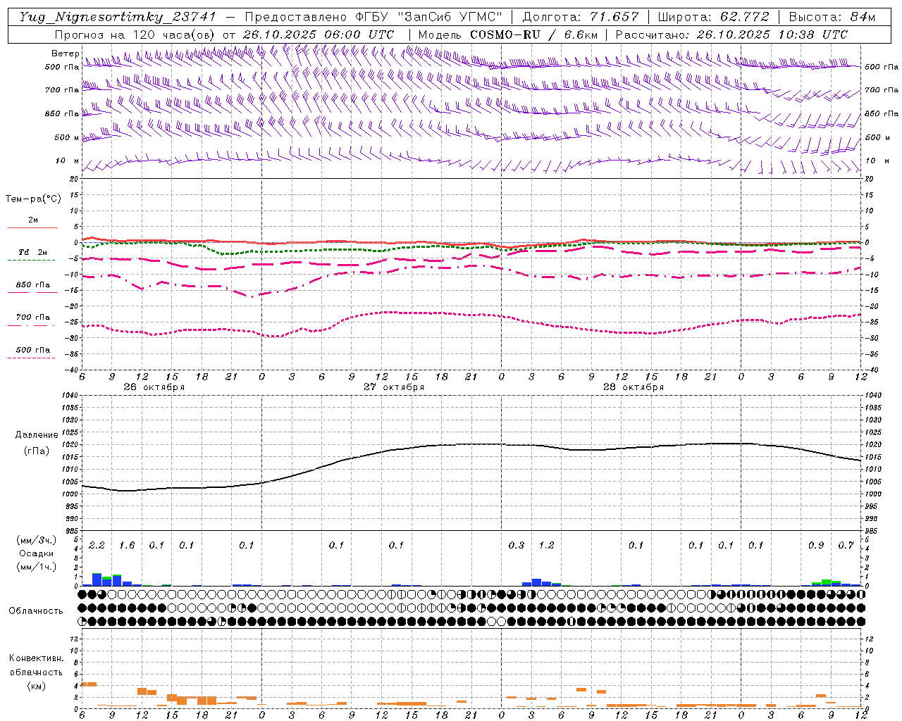The height and width of the screenshot is (721, 902).
Task: Select the 'Модель COSMO-RU / 6.6км' label
Action: point(508,35)
